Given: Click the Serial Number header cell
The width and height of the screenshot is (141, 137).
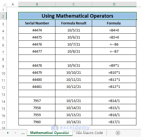Looking at the screenshot, I should pyautogui.click(x=37, y=23).
